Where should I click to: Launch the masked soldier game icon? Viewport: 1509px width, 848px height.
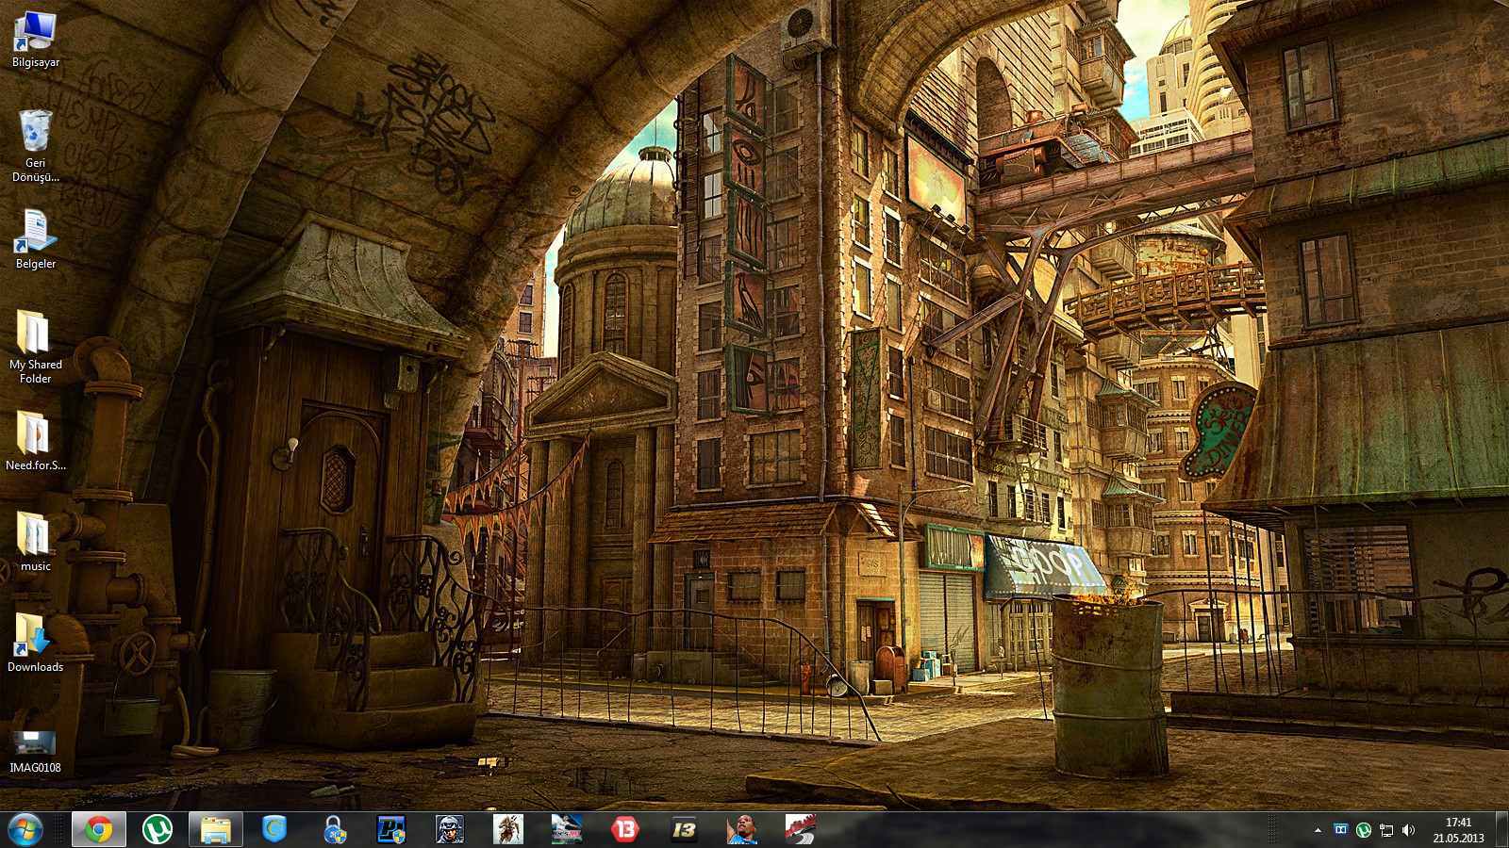pos(450,830)
